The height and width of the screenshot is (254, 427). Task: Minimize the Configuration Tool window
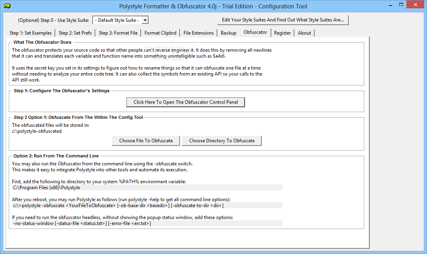click(390, 5)
